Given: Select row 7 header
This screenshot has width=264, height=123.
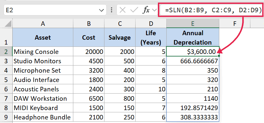Looking at the screenshot, I should click(x=6, y=98).
